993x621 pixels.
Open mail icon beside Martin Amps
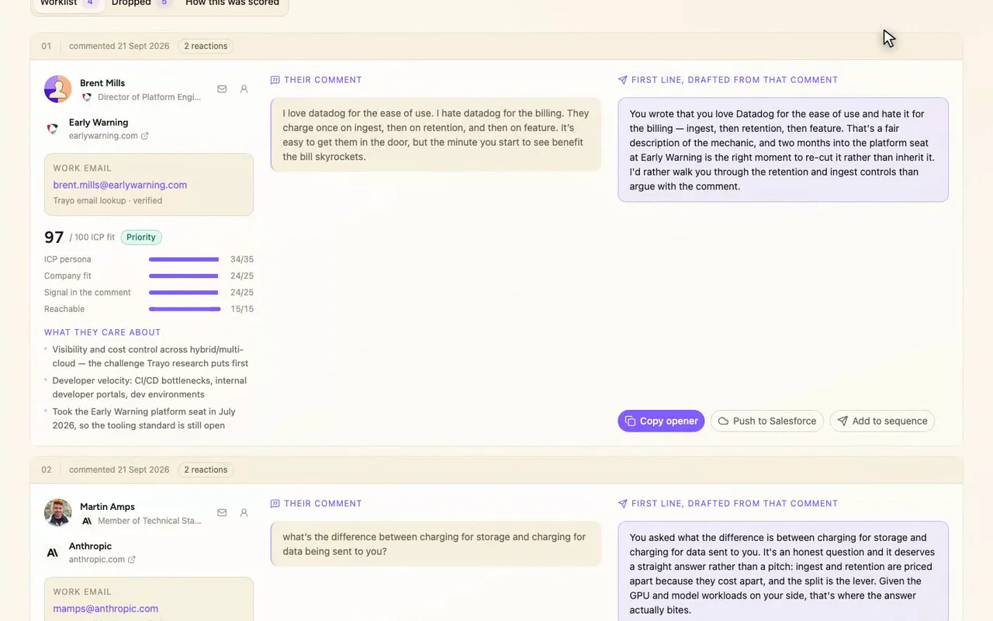click(x=222, y=513)
